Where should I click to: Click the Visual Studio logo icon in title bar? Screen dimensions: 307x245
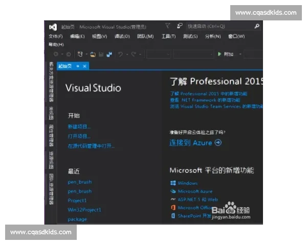point(53,27)
